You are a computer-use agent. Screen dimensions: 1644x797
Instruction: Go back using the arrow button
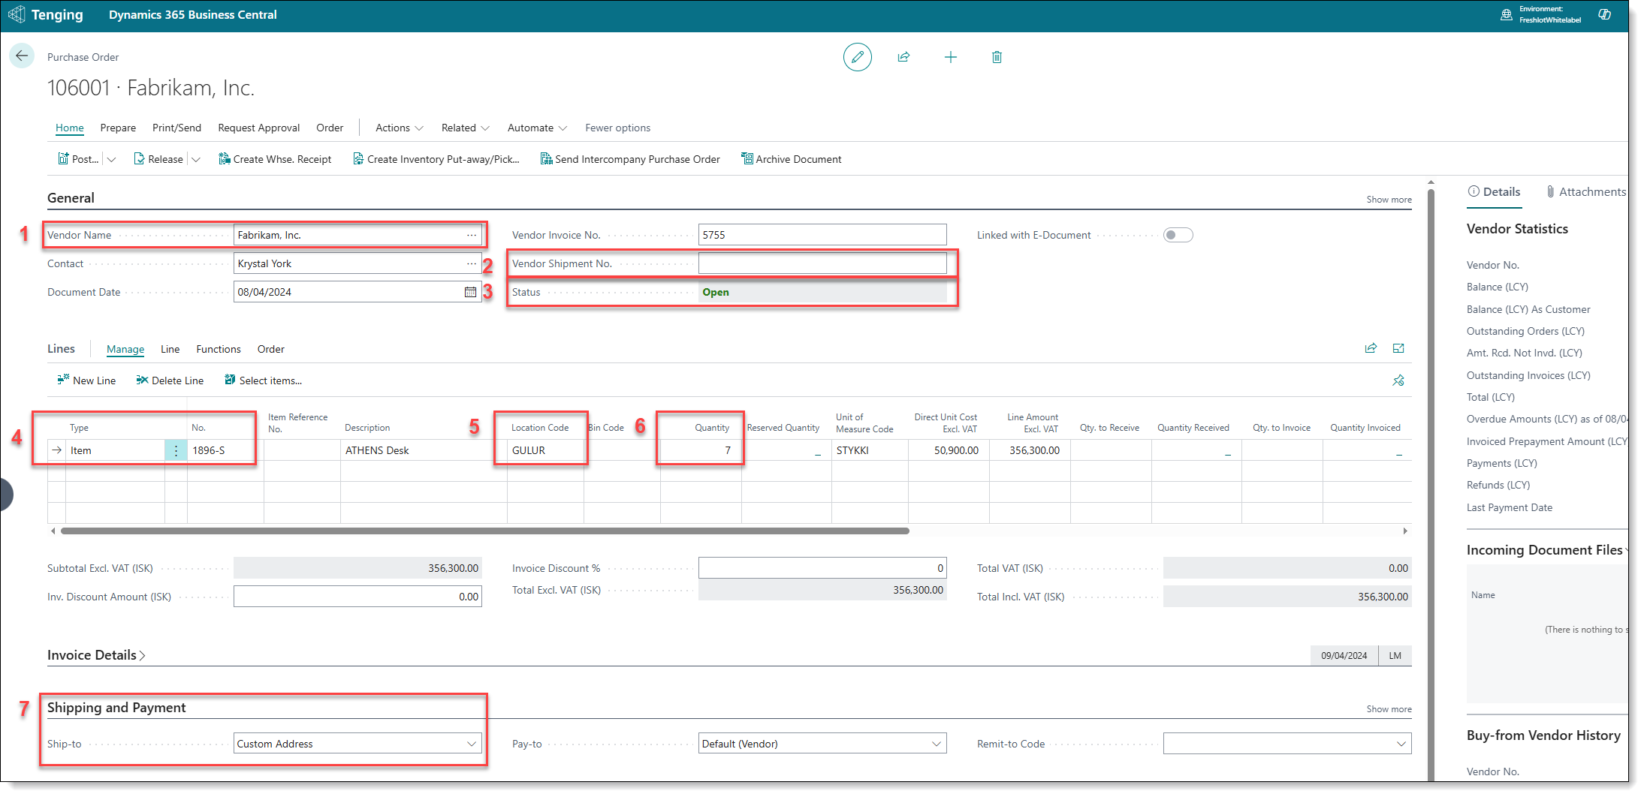(x=22, y=56)
